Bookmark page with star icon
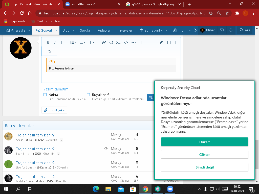 [227, 13]
